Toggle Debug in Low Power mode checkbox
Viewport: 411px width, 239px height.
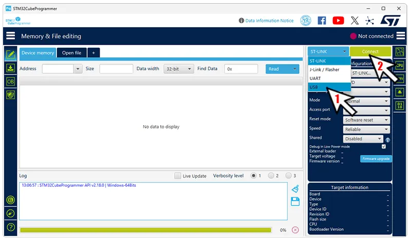coord(384,146)
